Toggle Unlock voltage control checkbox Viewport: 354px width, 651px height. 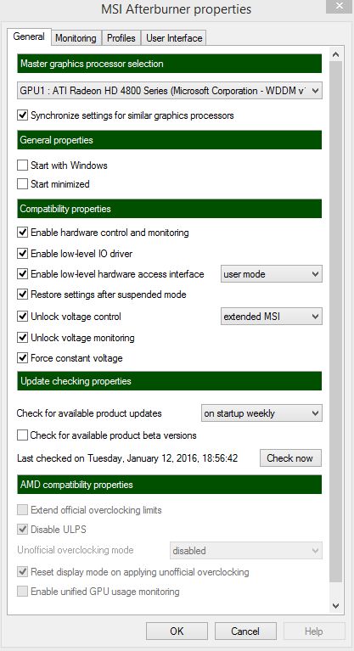click(22, 317)
